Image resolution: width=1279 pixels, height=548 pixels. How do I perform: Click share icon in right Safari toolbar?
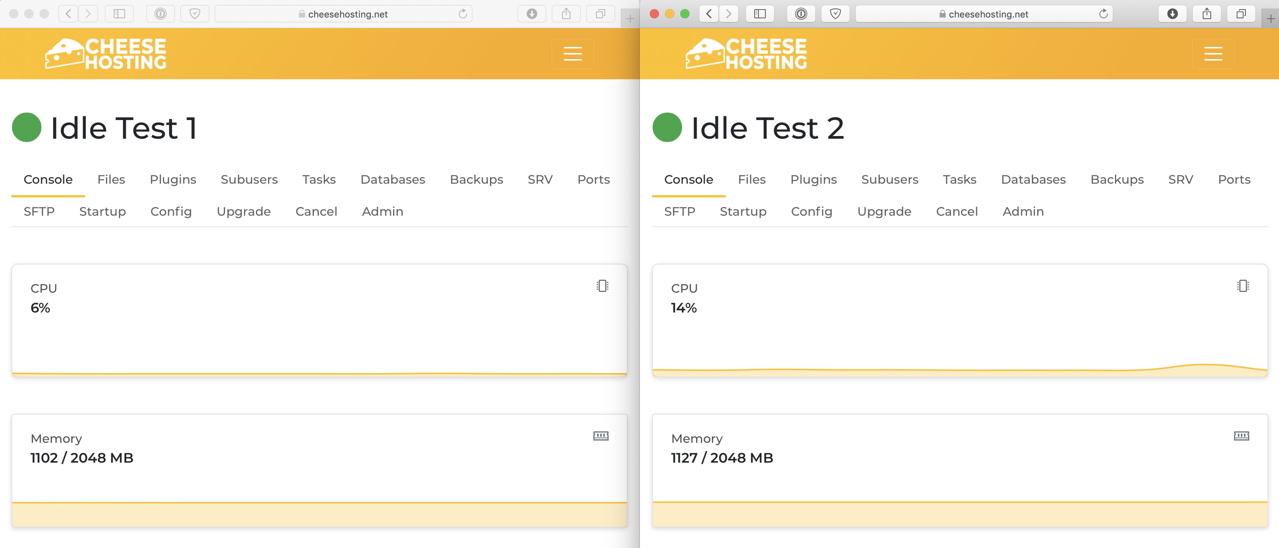point(1207,14)
